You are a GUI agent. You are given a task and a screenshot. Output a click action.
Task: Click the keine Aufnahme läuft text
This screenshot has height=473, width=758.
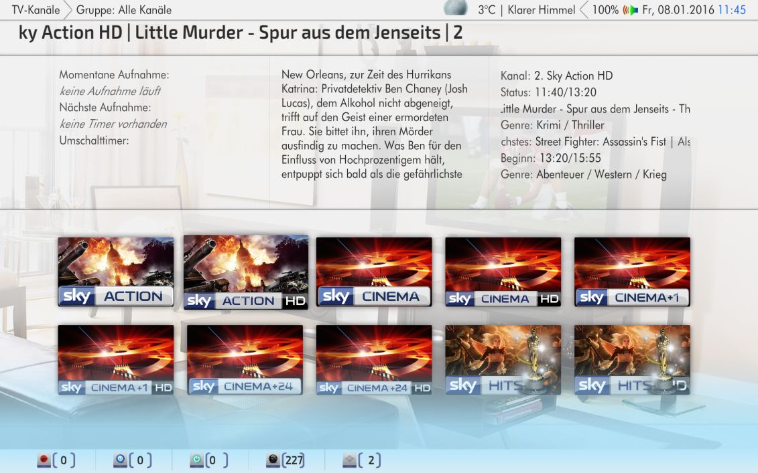click(110, 91)
